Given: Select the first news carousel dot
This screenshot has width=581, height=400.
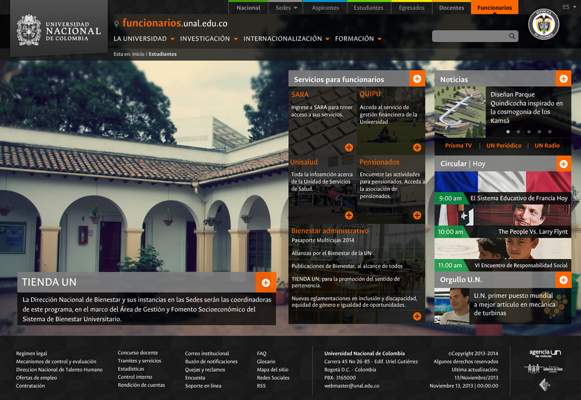Looking at the screenshot, I should 508,132.
